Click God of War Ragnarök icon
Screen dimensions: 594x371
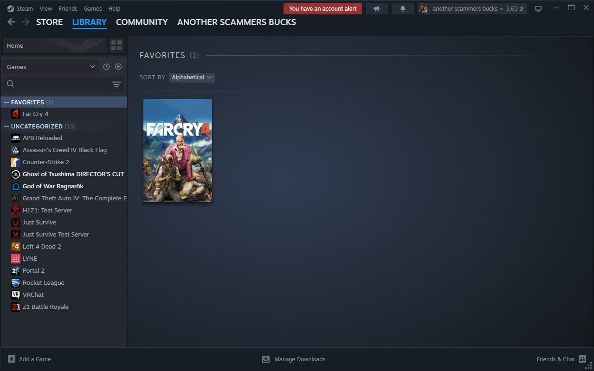[x=16, y=186]
